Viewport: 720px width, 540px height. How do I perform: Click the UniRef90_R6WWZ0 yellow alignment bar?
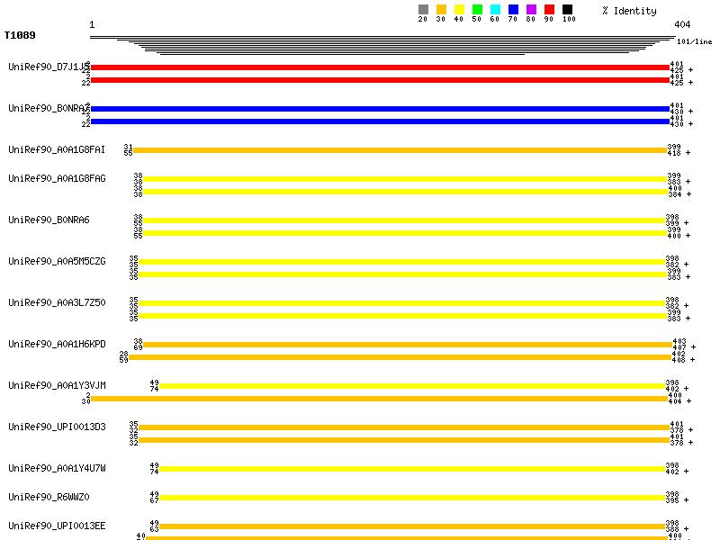(x=412, y=497)
